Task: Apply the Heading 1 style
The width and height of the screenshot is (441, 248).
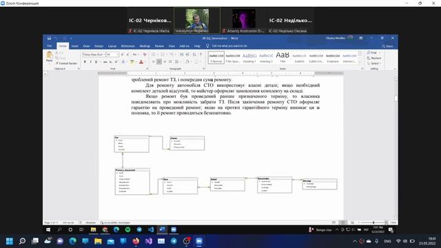Action: [x=249, y=58]
